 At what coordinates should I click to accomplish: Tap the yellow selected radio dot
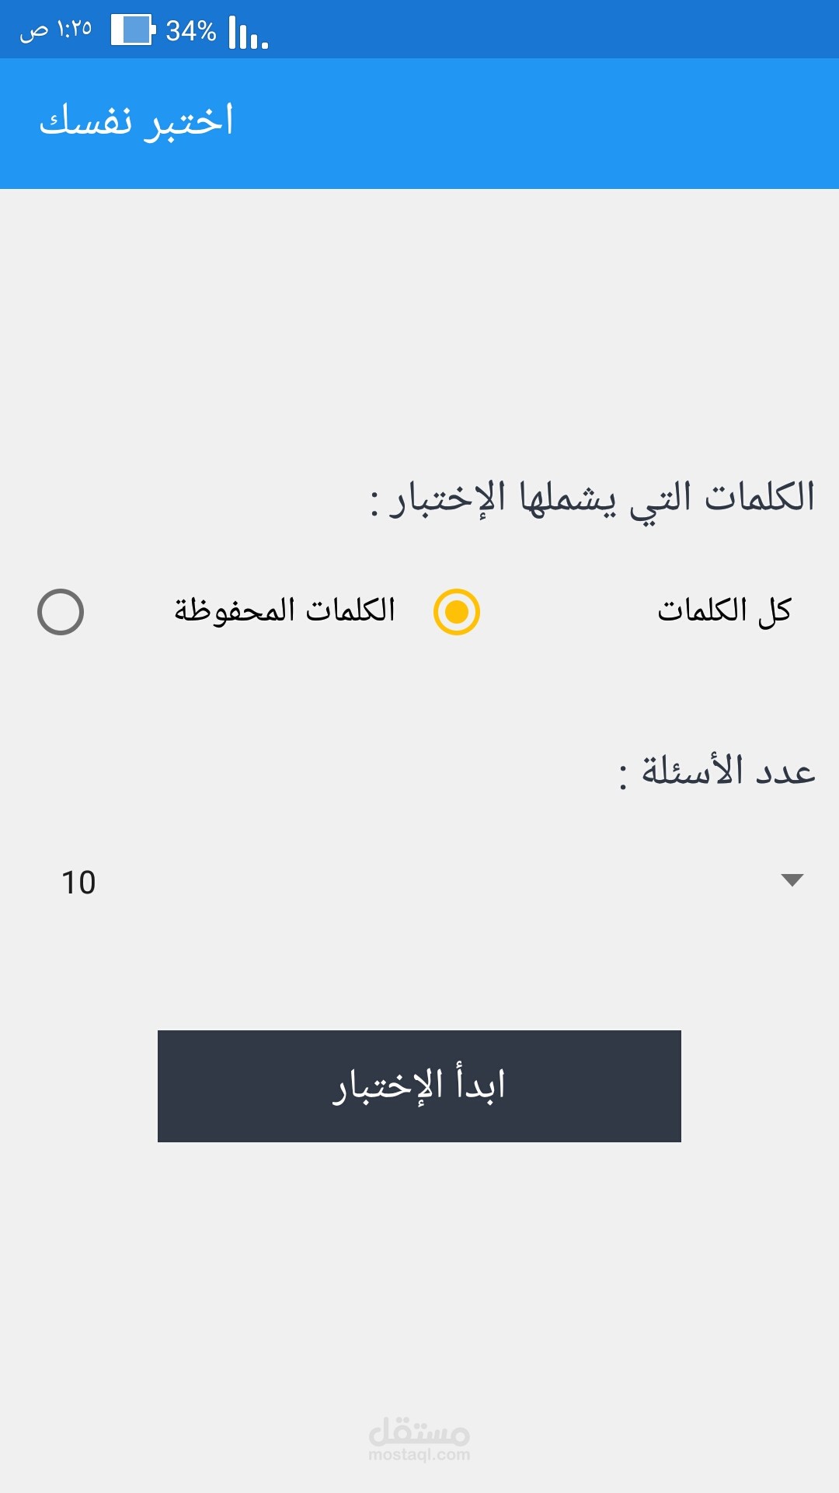coord(457,612)
